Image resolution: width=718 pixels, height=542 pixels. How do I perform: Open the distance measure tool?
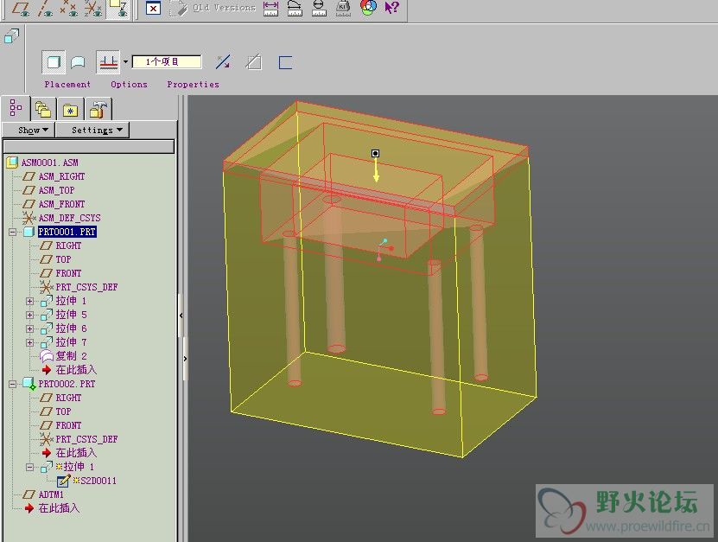point(271,9)
